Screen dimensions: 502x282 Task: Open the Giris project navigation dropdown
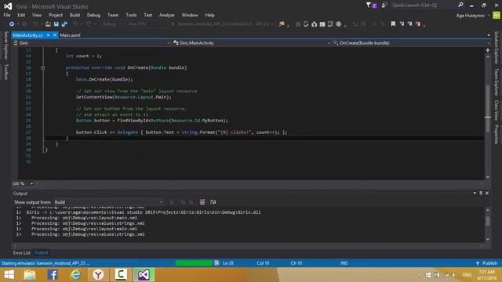pos(92,43)
